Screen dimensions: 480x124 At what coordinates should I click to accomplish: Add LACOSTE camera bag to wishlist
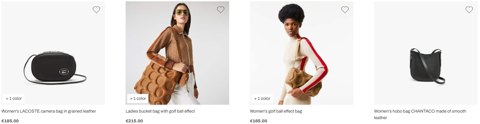click(96, 10)
